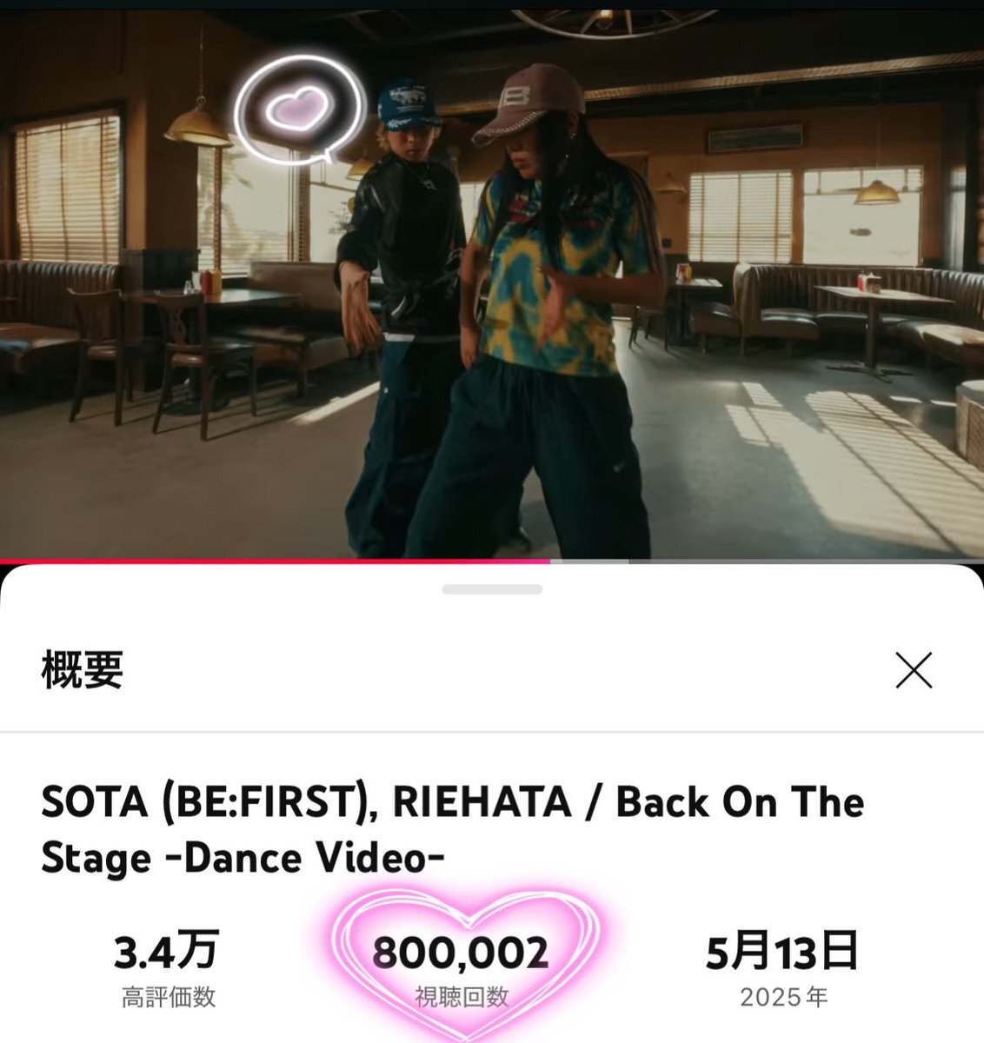This screenshot has width=984, height=1043.
Task: Click the 視聴回数 label
Action: coord(462,997)
